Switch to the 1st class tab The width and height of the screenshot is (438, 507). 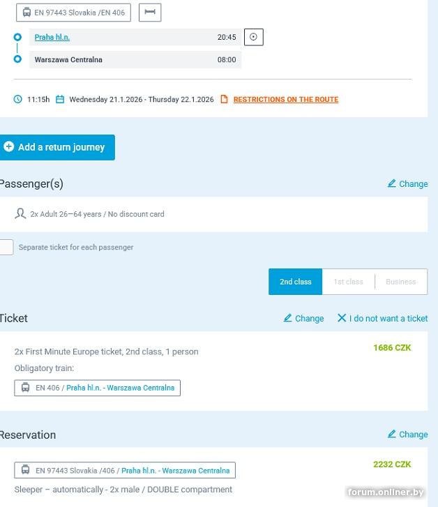pyautogui.click(x=348, y=282)
